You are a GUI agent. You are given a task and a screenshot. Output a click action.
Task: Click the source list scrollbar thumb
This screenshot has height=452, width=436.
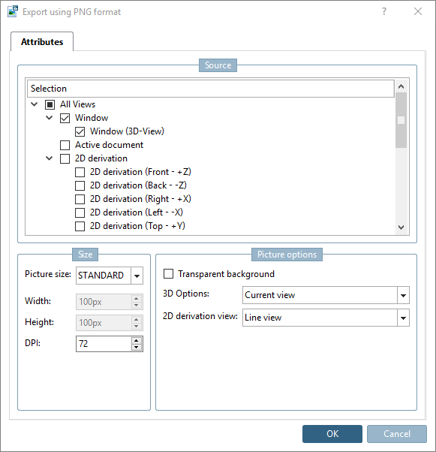point(401,120)
